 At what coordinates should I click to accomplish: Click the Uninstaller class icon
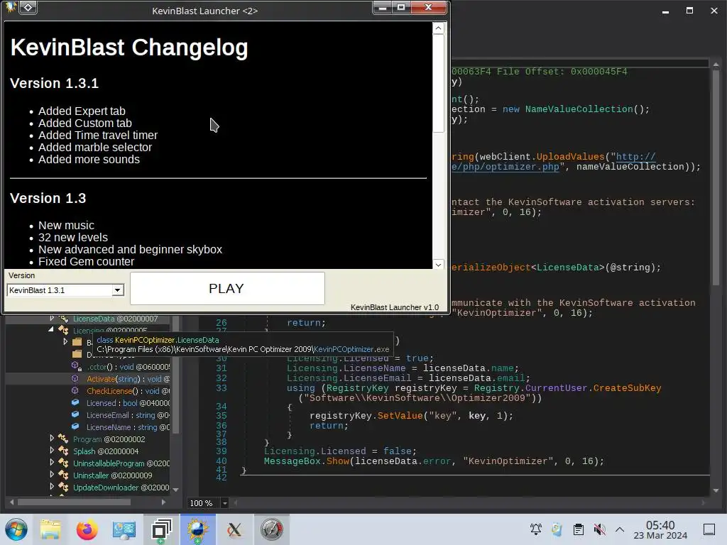point(63,475)
